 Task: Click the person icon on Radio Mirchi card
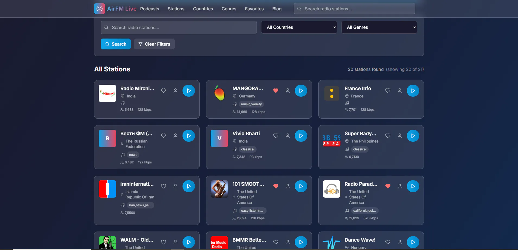pyautogui.click(x=175, y=91)
